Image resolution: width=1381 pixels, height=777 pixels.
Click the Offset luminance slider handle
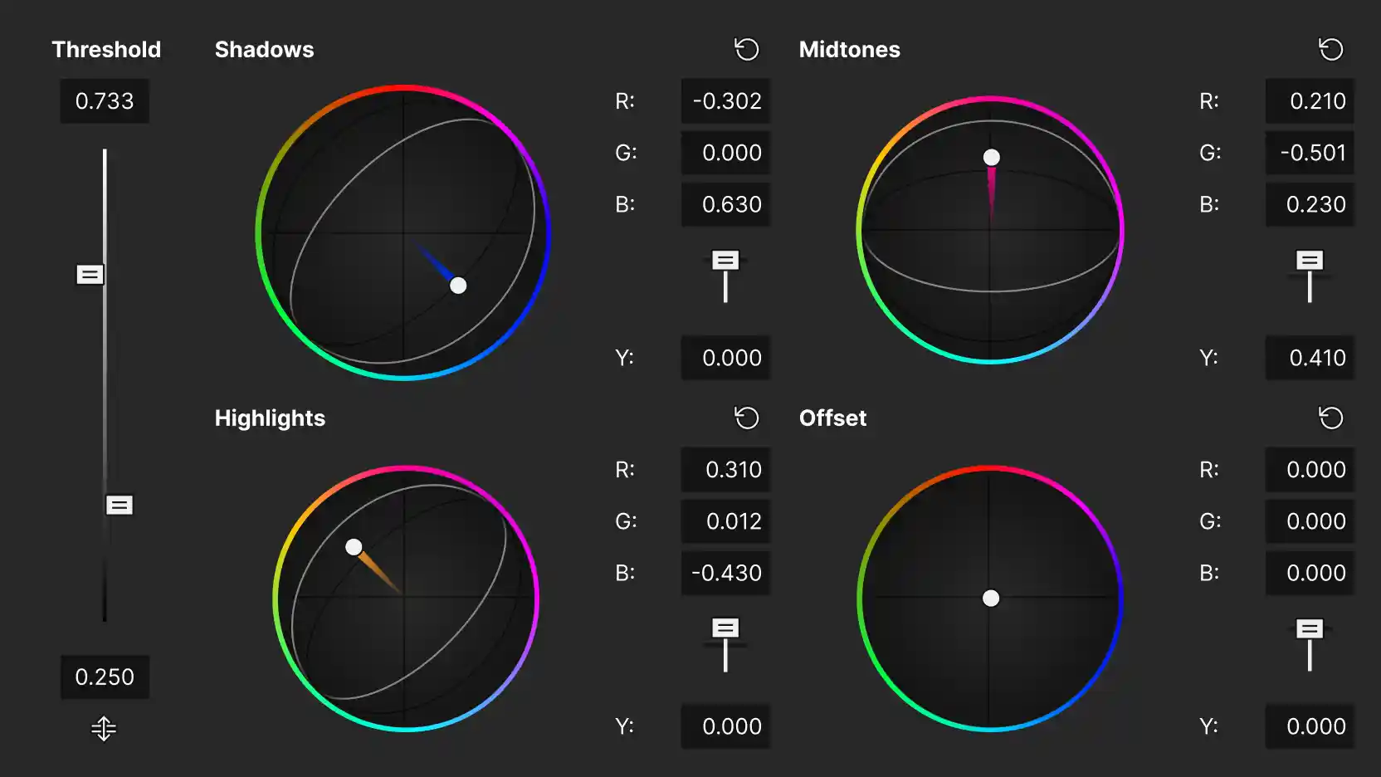[x=1310, y=628]
